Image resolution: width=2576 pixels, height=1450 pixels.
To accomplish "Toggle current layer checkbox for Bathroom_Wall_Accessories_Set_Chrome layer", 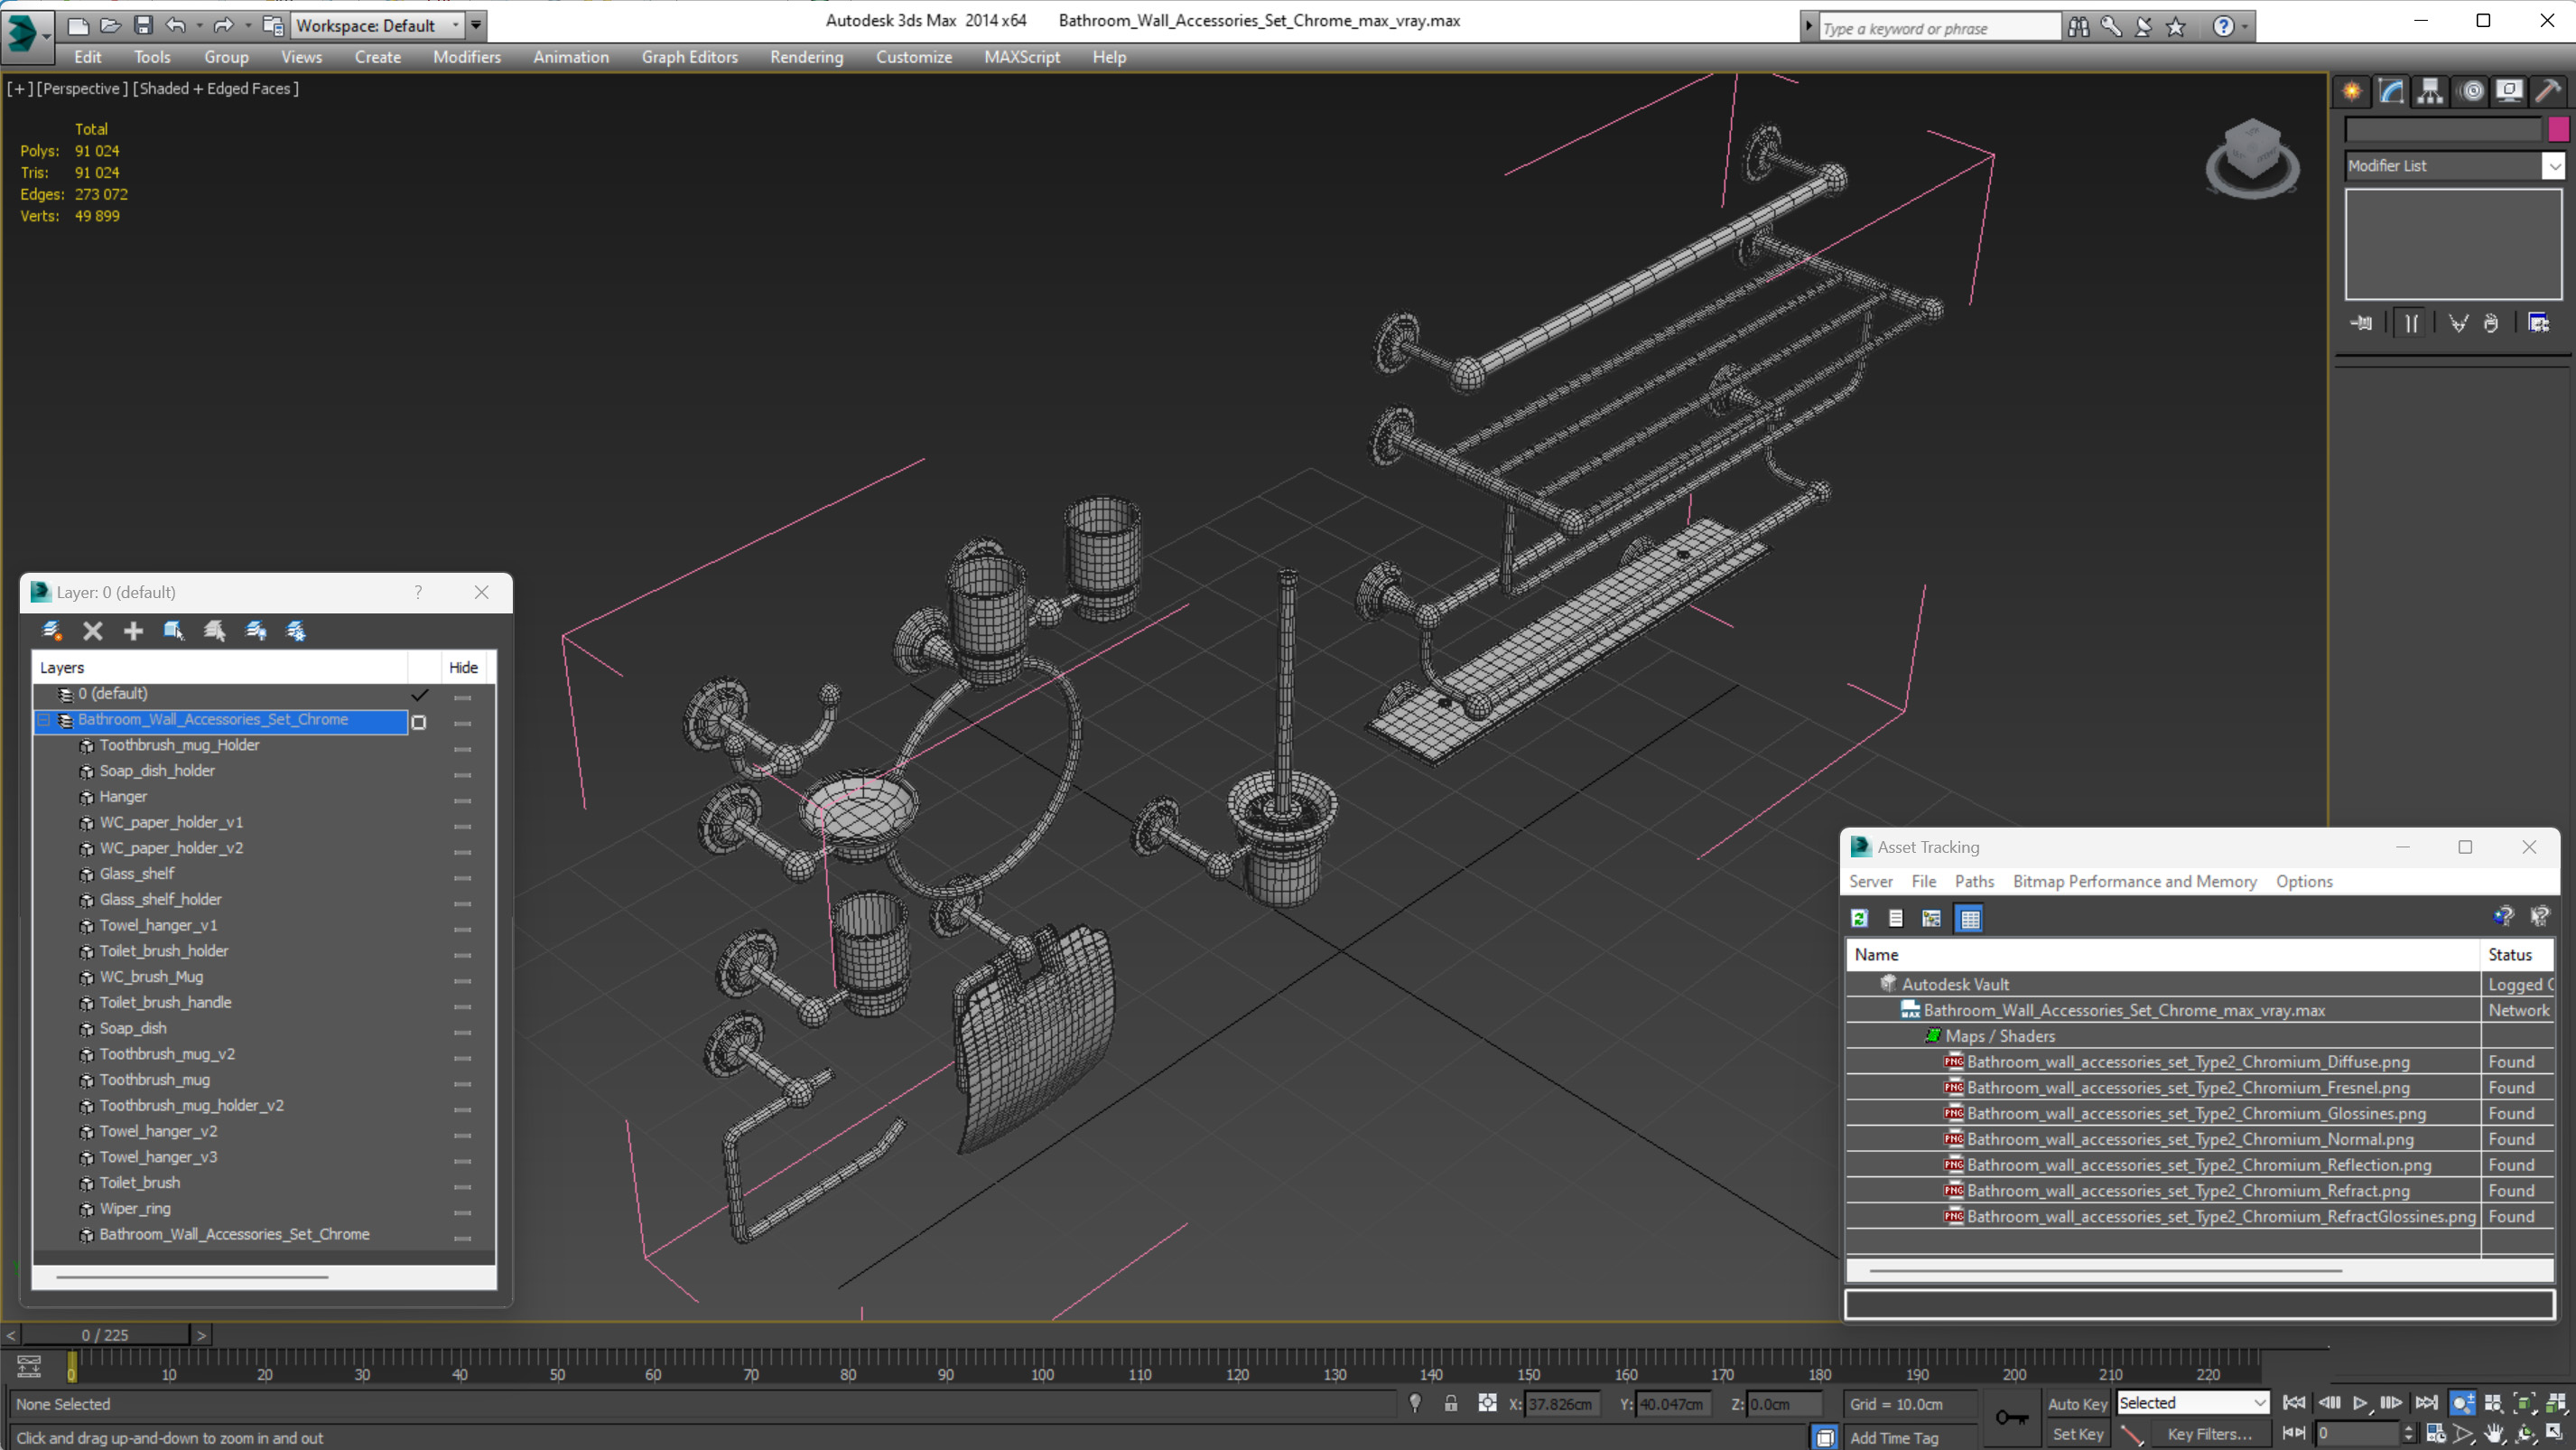I will [419, 721].
